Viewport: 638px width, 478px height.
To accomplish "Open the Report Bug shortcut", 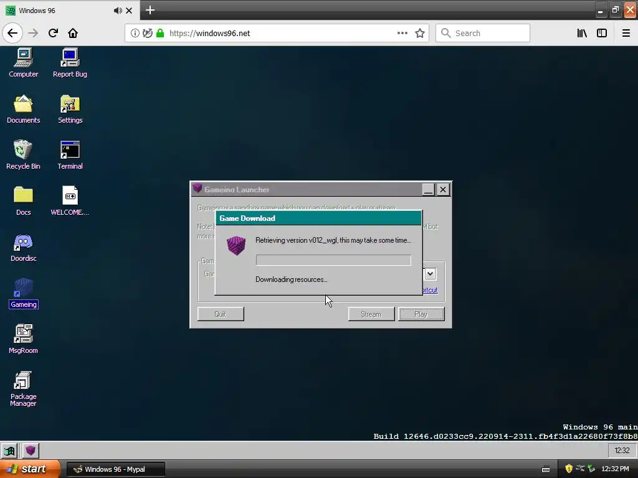I will pyautogui.click(x=70, y=63).
